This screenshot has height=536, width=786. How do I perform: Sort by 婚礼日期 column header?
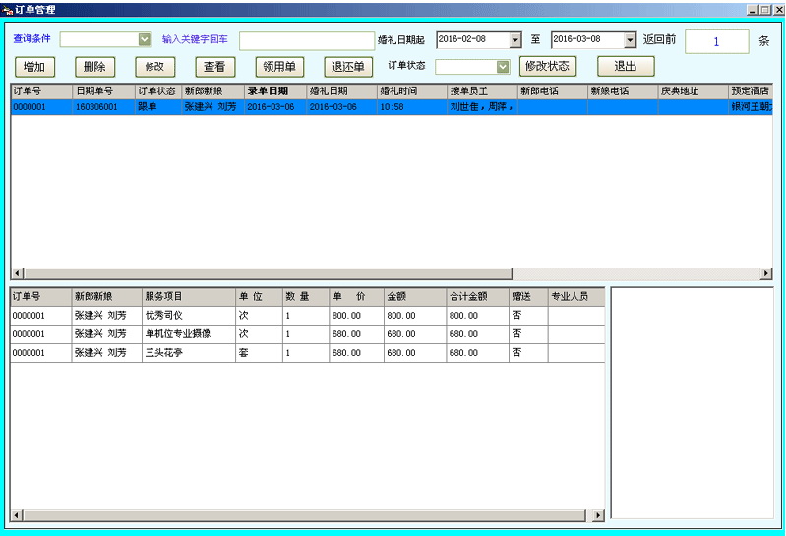(342, 91)
